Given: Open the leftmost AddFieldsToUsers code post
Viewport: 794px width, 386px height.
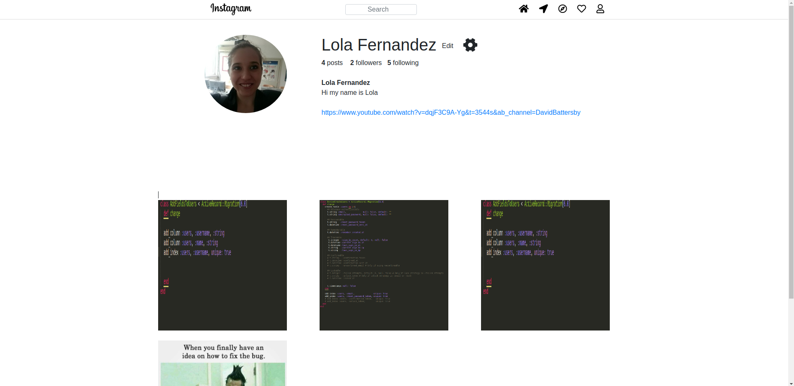Looking at the screenshot, I should point(222,265).
